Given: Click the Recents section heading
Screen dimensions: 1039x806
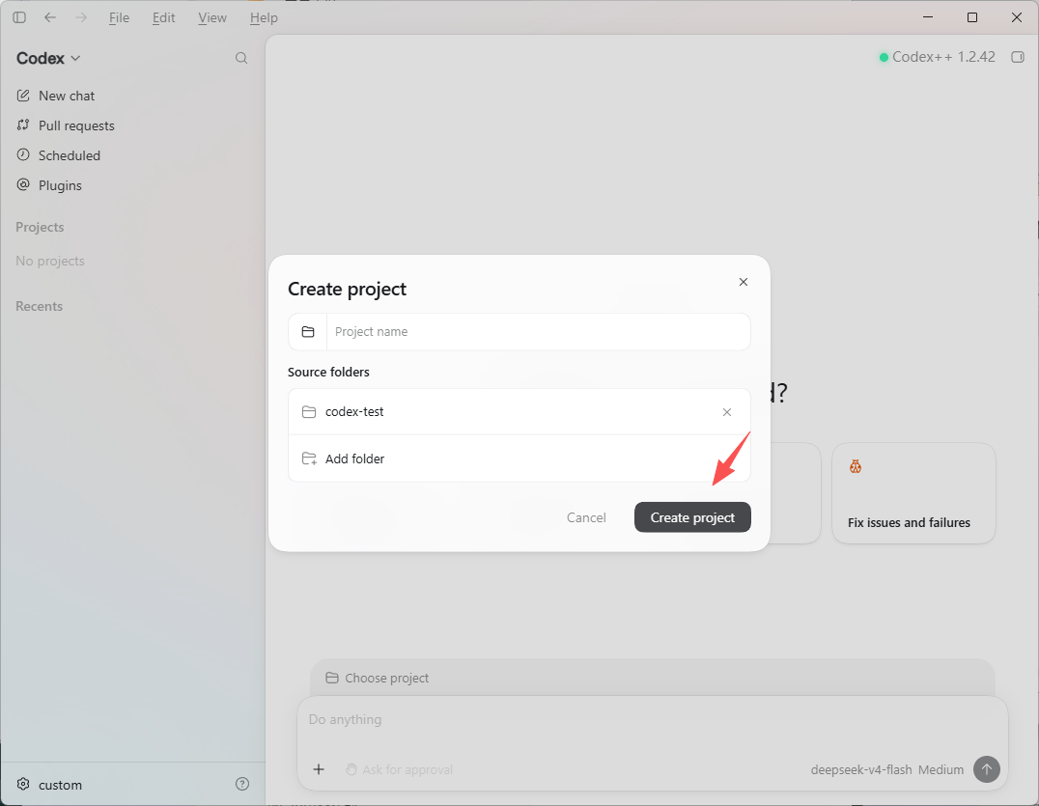Looking at the screenshot, I should [x=39, y=306].
